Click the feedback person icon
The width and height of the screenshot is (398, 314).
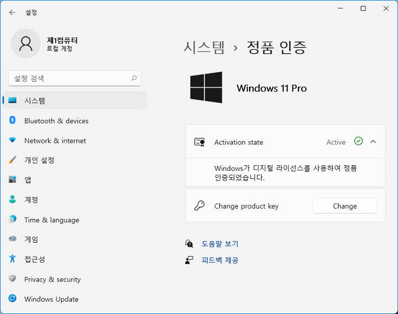point(190,260)
